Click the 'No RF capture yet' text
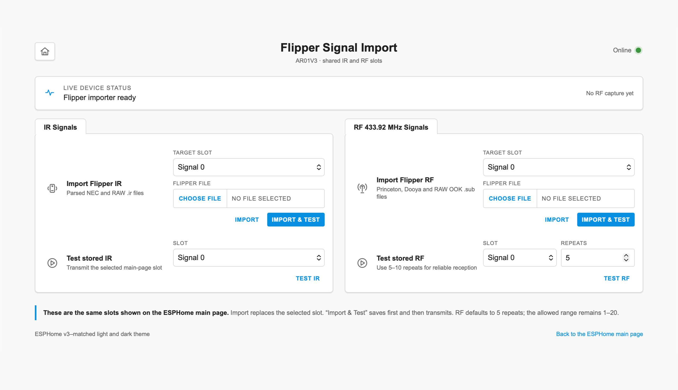 pos(610,93)
